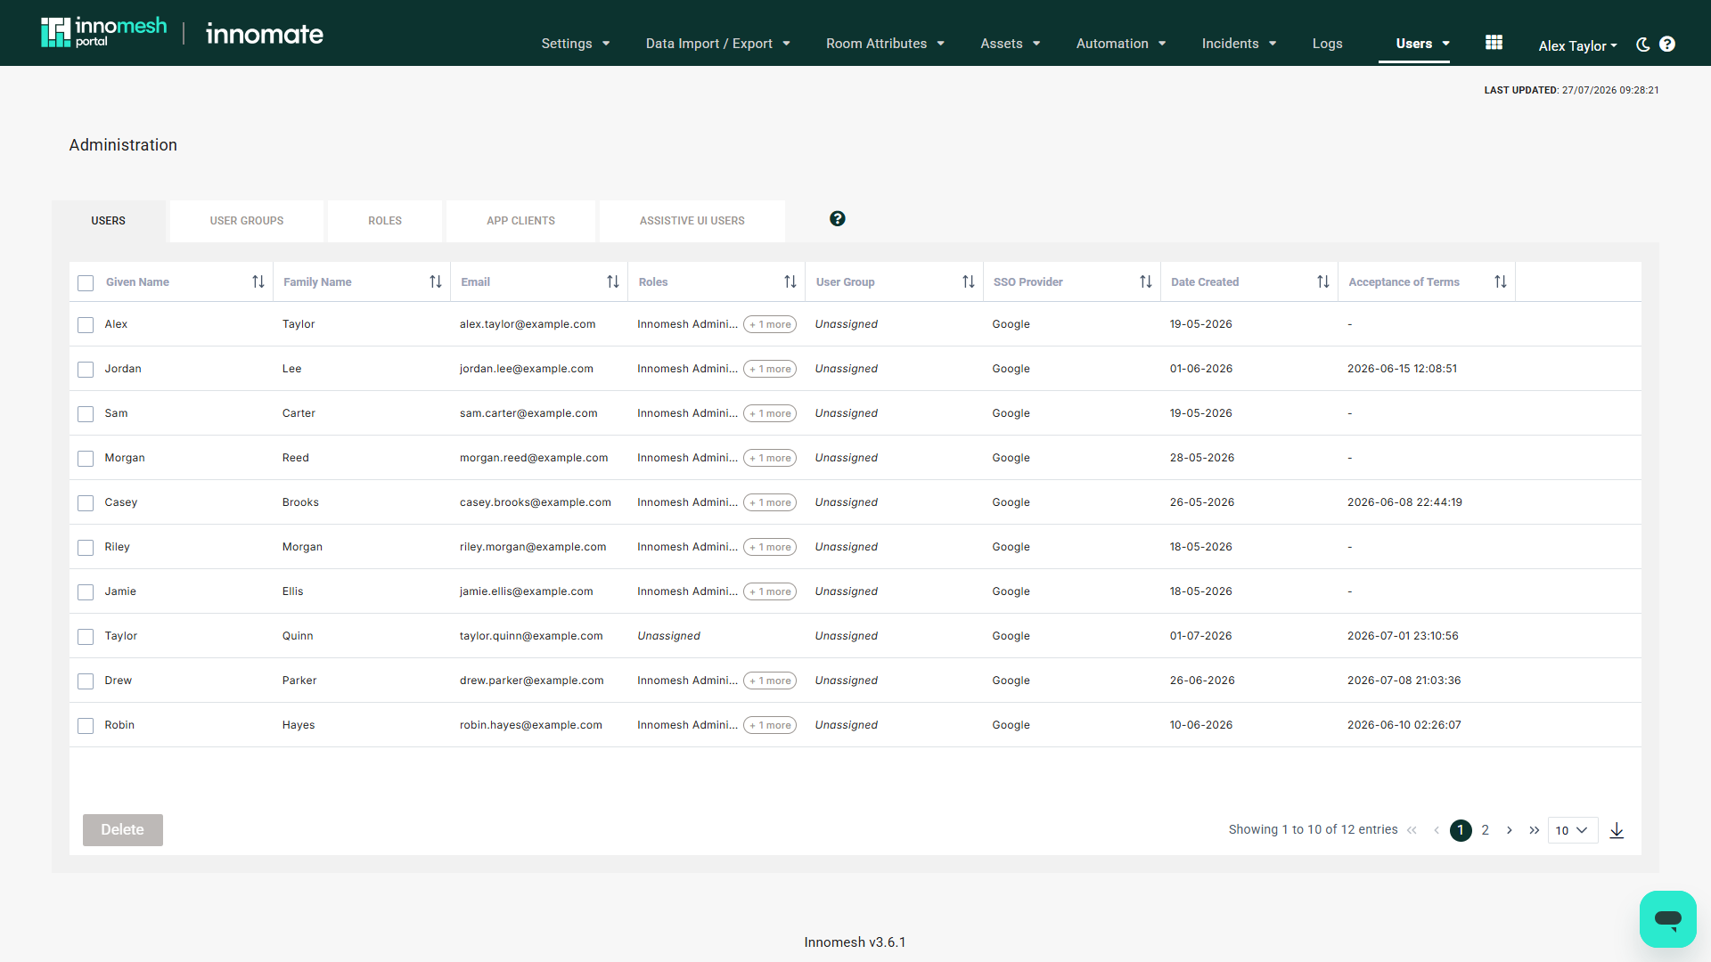Image resolution: width=1711 pixels, height=962 pixels.
Task: Toggle dark mode moon icon
Action: point(1643,45)
